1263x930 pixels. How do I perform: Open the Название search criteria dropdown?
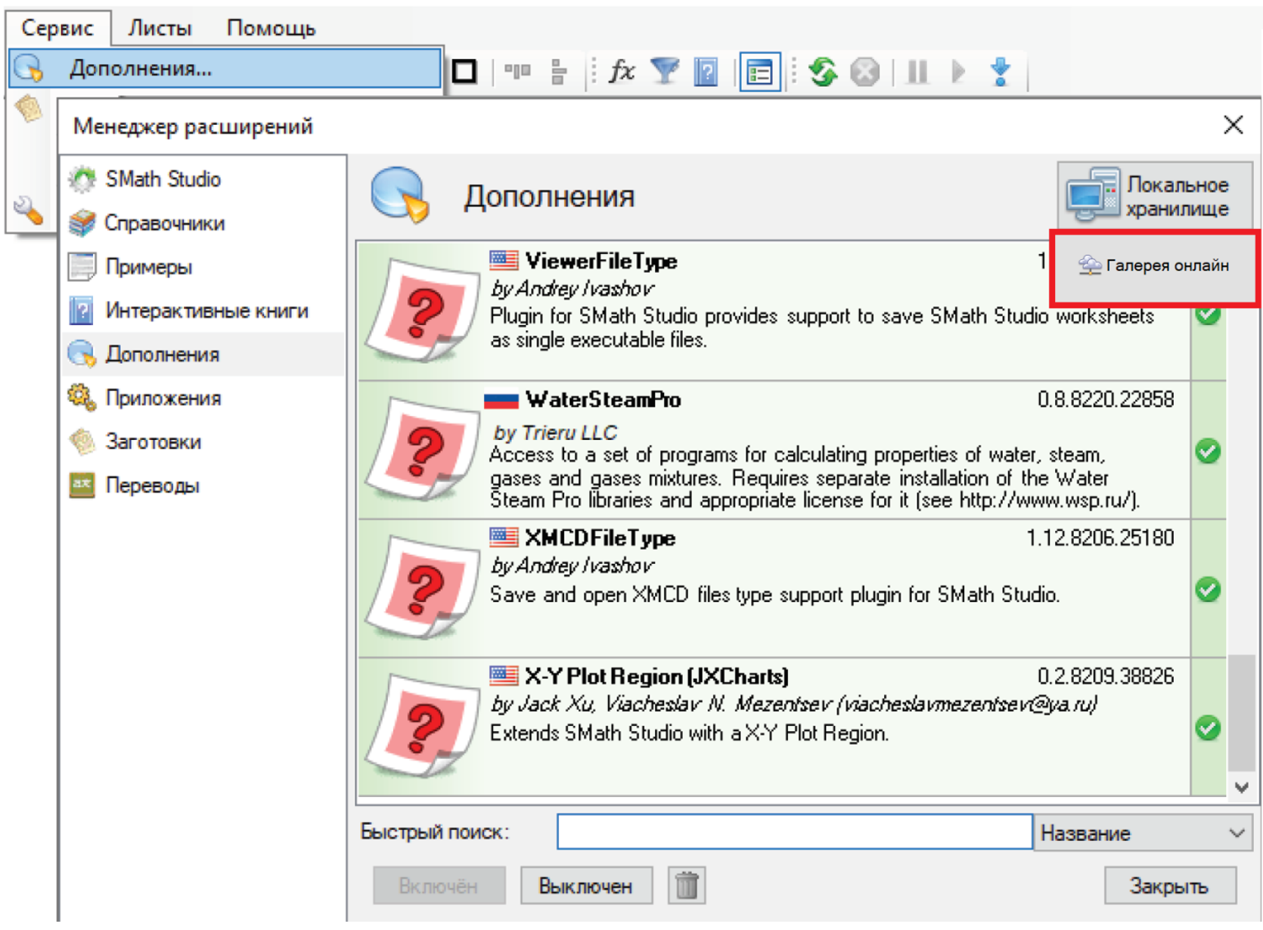pos(1142,833)
